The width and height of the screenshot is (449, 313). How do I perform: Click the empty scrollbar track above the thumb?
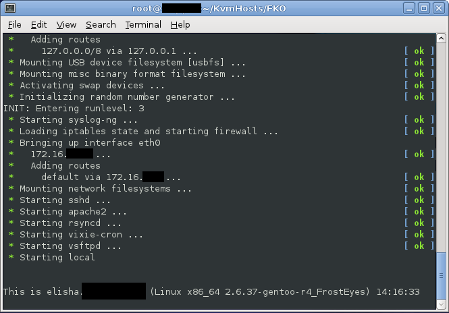tap(442, 147)
